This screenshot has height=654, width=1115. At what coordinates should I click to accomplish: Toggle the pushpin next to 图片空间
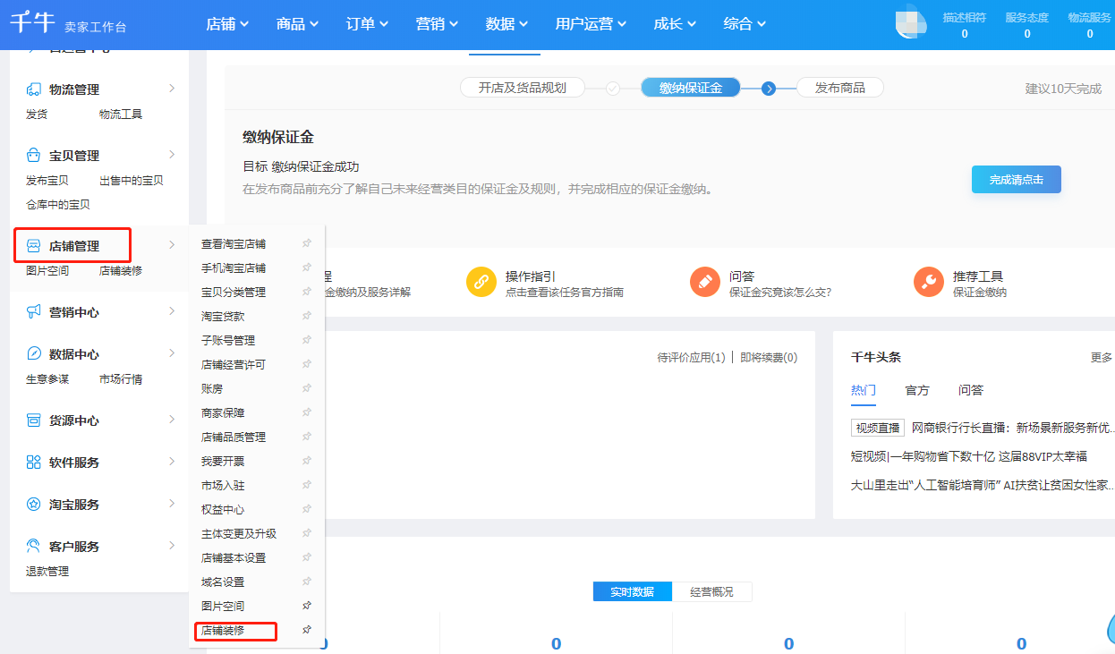(306, 605)
